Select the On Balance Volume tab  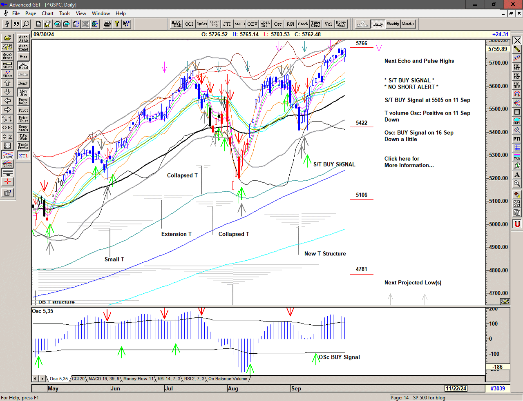(228, 379)
